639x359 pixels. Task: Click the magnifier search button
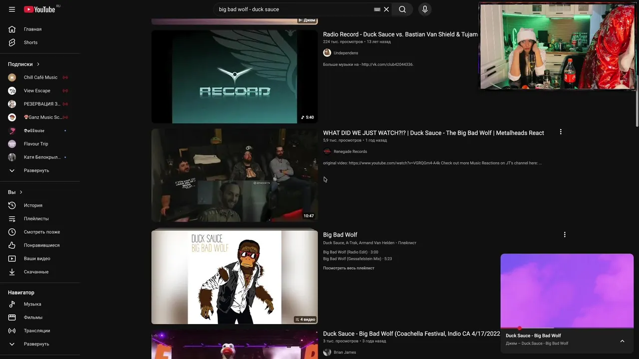pyautogui.click(x=402, y=9)
